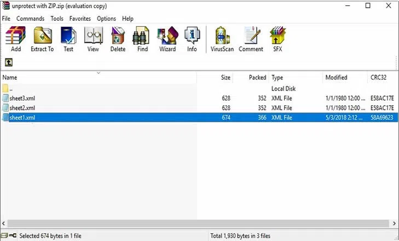Open the Options menu
The height and width of the screenshot is (241, 399).
(x=106, y=19)
